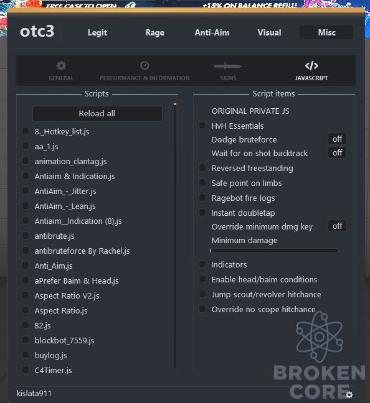
Task: Switch to the Rage tab
Action: click(x=154, y=32)
